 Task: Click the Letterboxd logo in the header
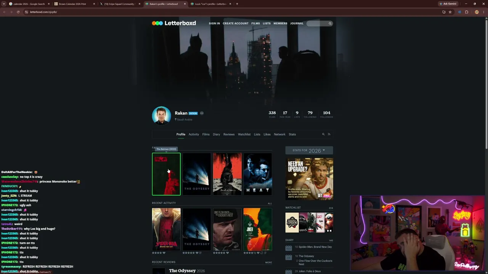[x=174, y=23]
